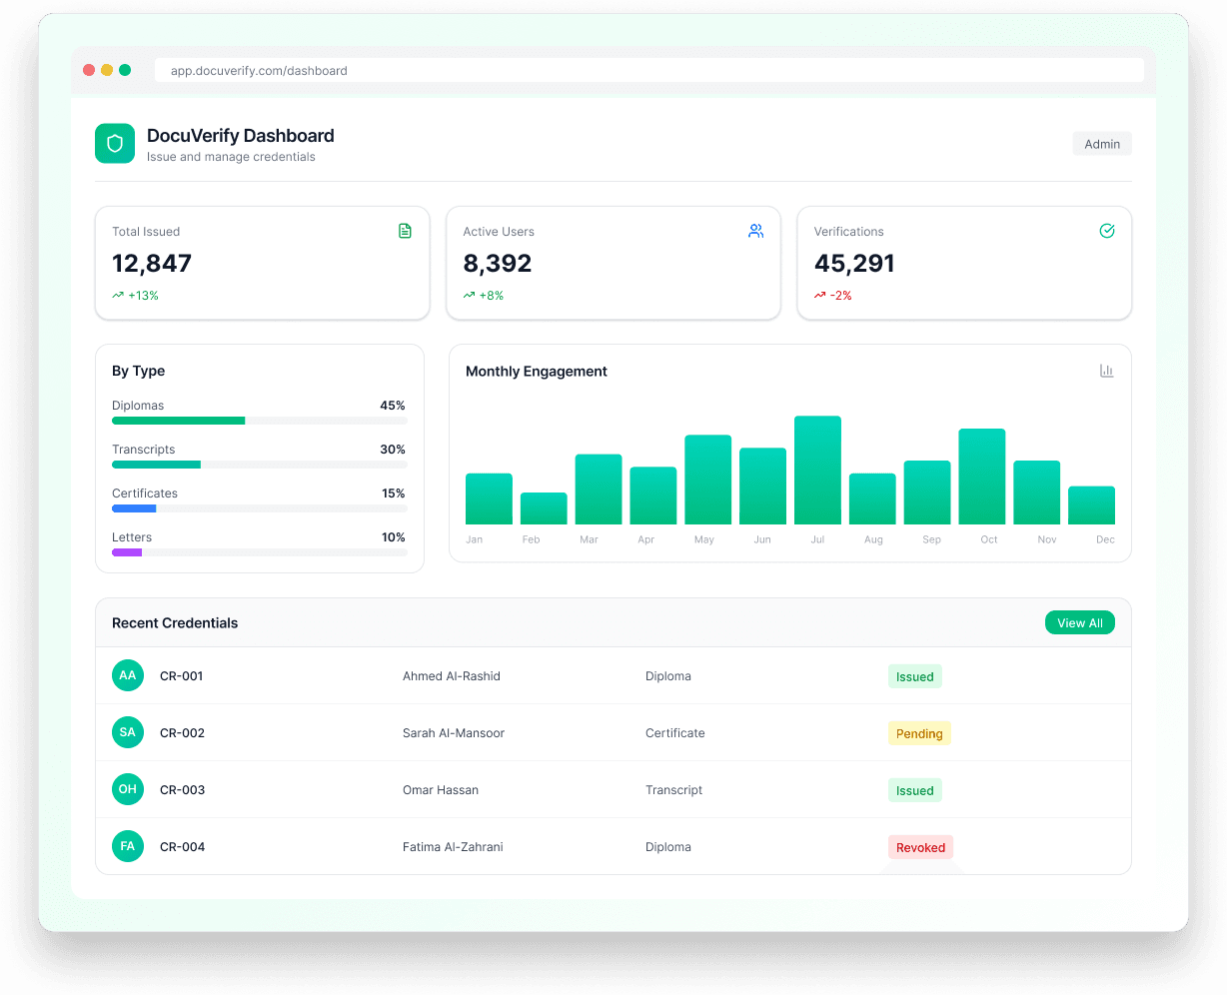Click the AA avatar for CR-001
This screenshot has height=995, width=1227.
(x=128, y=675)
